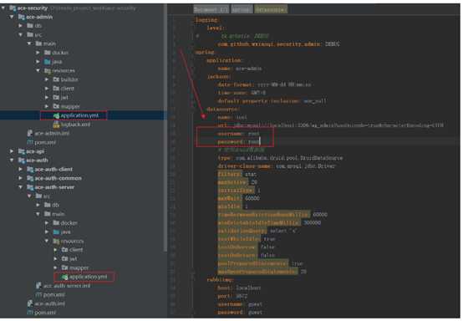Click the client folder icon under ace-admin resources
The image size is (463, 321).
[56, 89]
